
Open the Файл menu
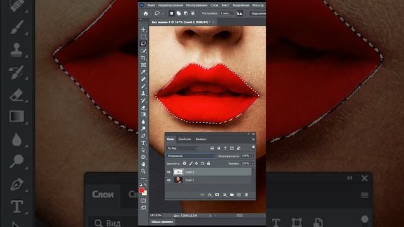pyautogui.click(x=151, y=5)
